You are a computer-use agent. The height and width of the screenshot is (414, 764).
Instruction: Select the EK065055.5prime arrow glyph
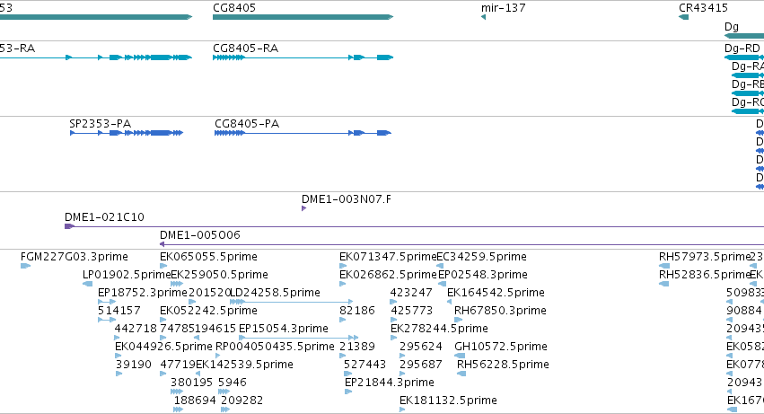[163, 266]
